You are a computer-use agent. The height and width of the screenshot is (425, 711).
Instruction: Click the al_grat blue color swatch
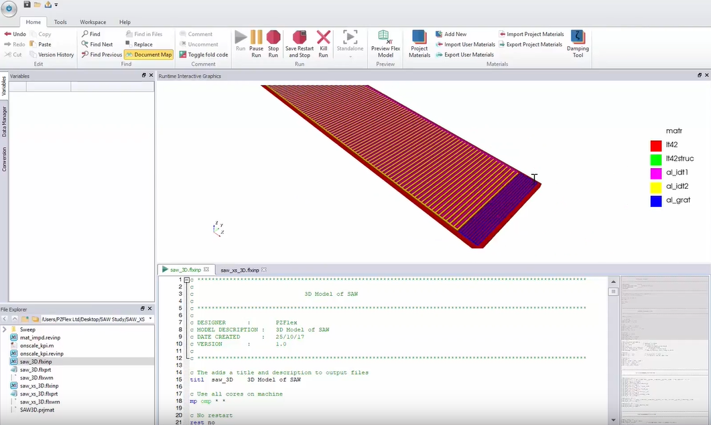pyautogui.click(x=655, y=201)
